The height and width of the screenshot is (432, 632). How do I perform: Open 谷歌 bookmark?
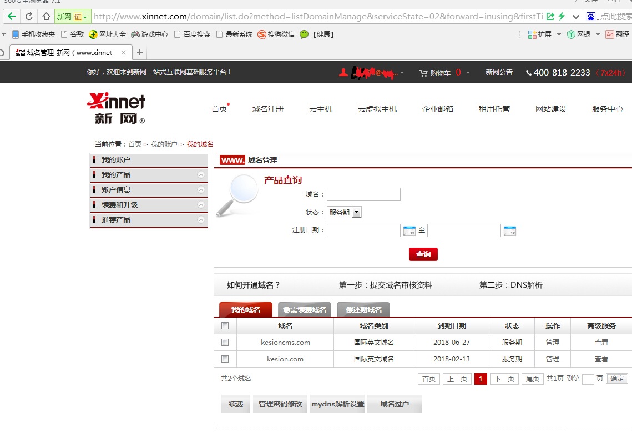click(73, 34)
